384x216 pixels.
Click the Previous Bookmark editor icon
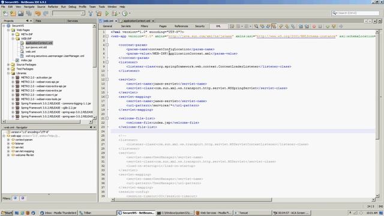tap(281, 26)
